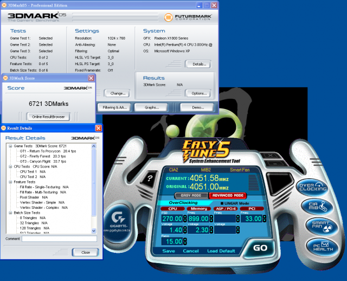The image size is (347, 281).
Task: Click the 3DMark Score title bar icon
Action: click(5, 78)
